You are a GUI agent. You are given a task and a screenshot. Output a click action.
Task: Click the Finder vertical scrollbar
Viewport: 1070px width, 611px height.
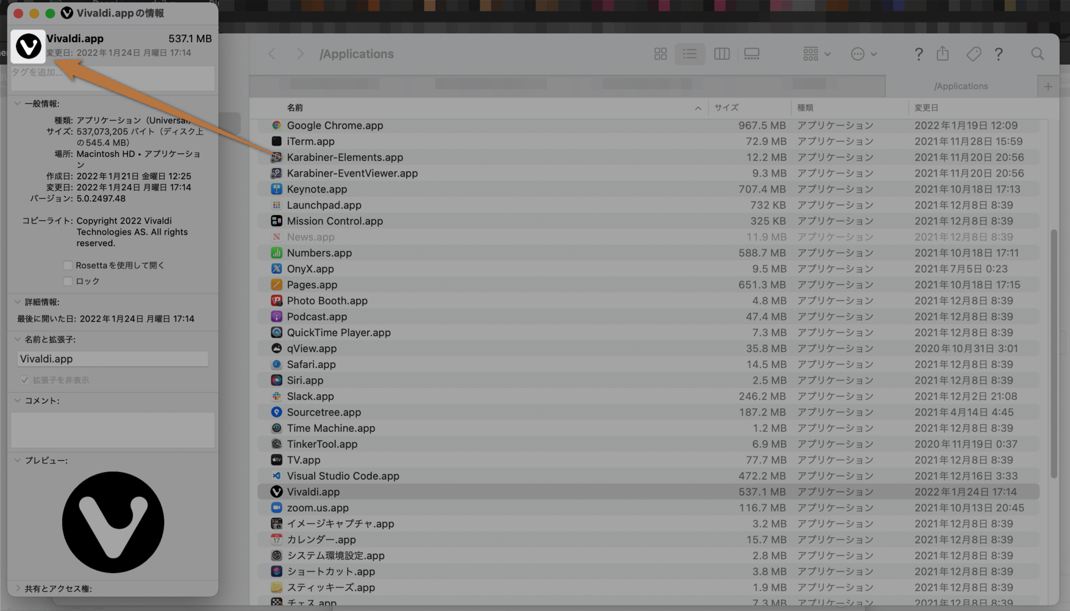pyautogui.click(x=1053, y=353)
